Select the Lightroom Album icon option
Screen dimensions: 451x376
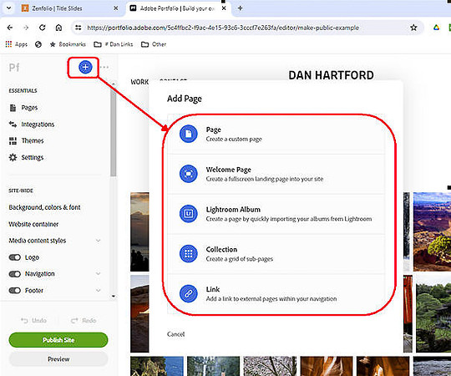(x=189, y=214)
